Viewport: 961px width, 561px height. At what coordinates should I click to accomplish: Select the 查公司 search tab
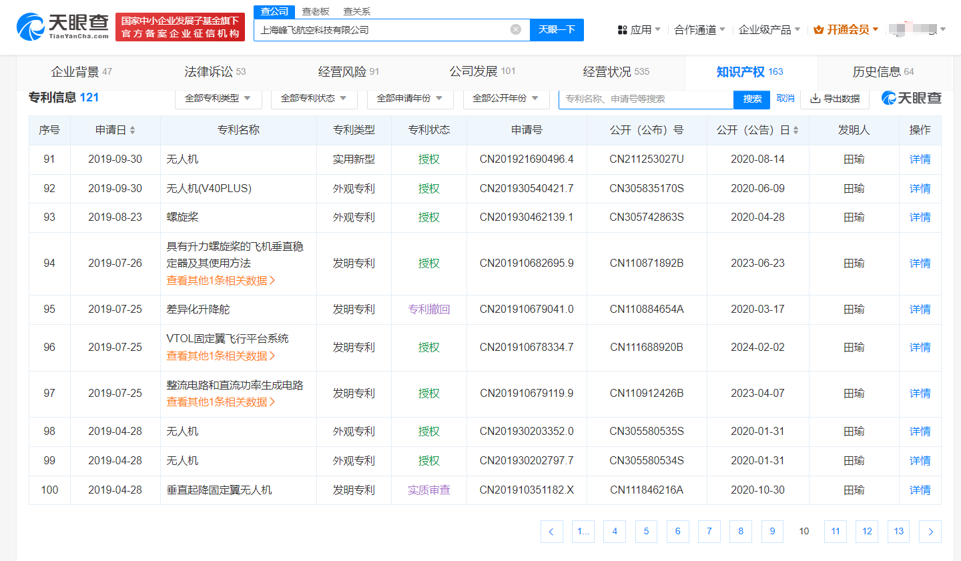pos(274,11)
